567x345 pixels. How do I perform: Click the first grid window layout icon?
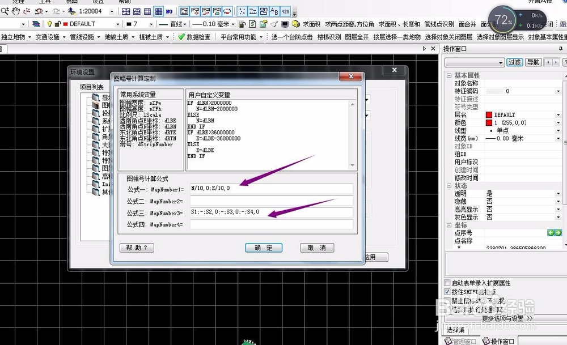126,11
